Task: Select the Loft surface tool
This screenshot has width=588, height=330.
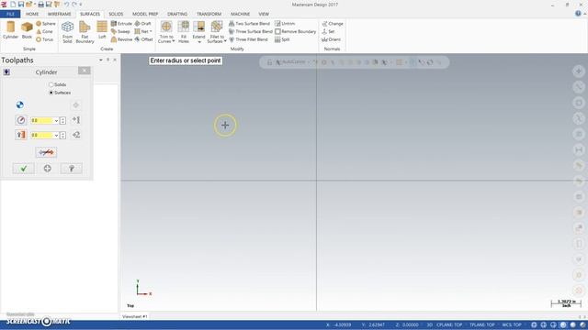Action: [x=102, y=30]
